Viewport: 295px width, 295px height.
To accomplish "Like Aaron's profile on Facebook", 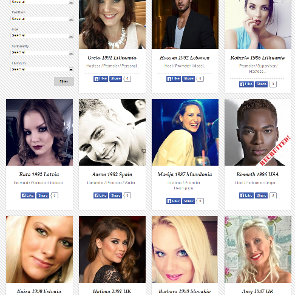I will click(x=101, y=195).
